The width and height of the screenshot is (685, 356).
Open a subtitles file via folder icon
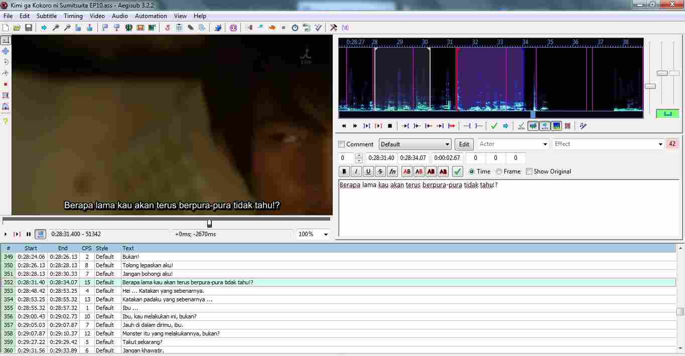pyautogui.click(x=17, y=28)
